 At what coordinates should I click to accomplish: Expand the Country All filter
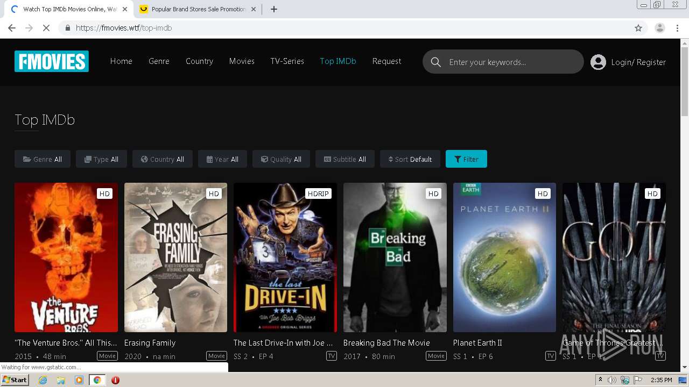pyautogui.click(x=163, y=159)
